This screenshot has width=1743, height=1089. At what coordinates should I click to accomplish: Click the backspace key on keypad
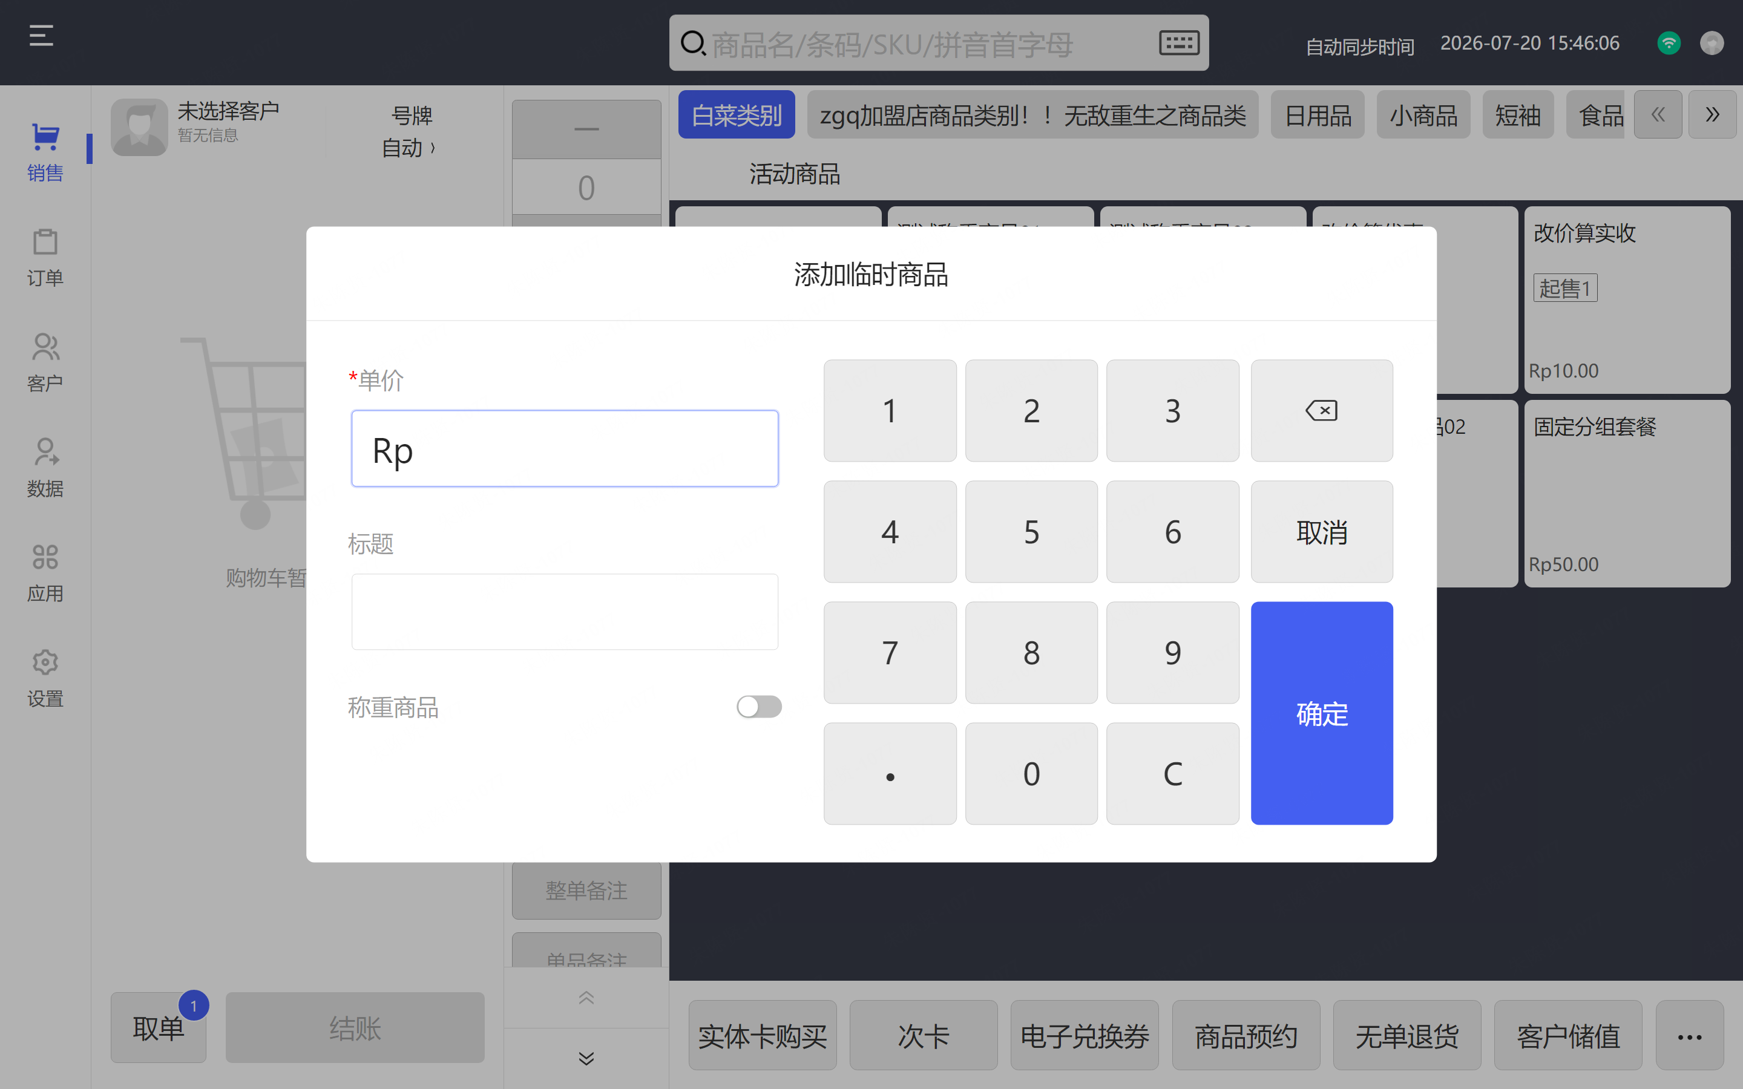[1322, 411]
